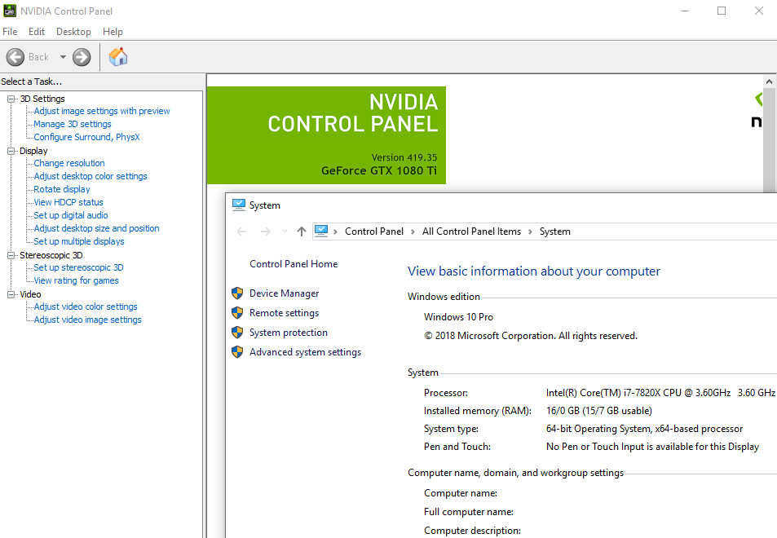Open View HDCP status
The width and height of the screenshot is (777, 538).
point(68,202)
